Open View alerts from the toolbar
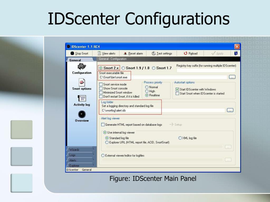270x202 pixels. point(107,53)
